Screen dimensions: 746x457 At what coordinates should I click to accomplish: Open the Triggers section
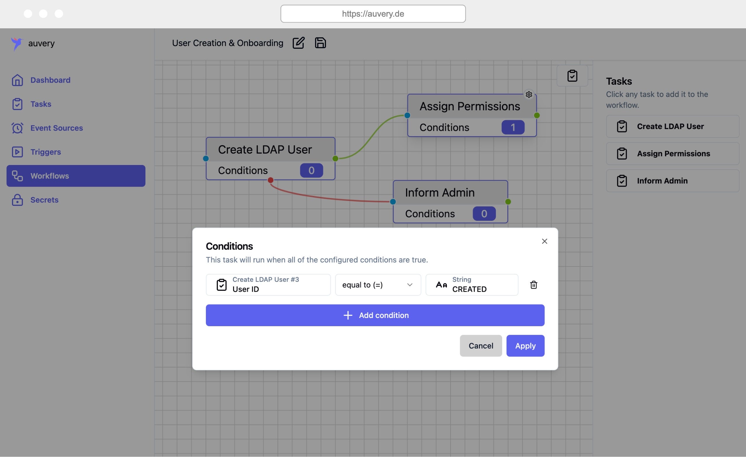45,152
